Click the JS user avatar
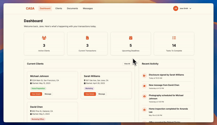The height and width of the screenshot is (125, 217). (175, 8)
